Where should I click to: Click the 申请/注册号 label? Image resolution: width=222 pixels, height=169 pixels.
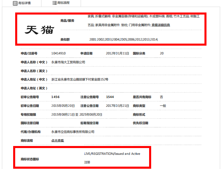[29, 53]
